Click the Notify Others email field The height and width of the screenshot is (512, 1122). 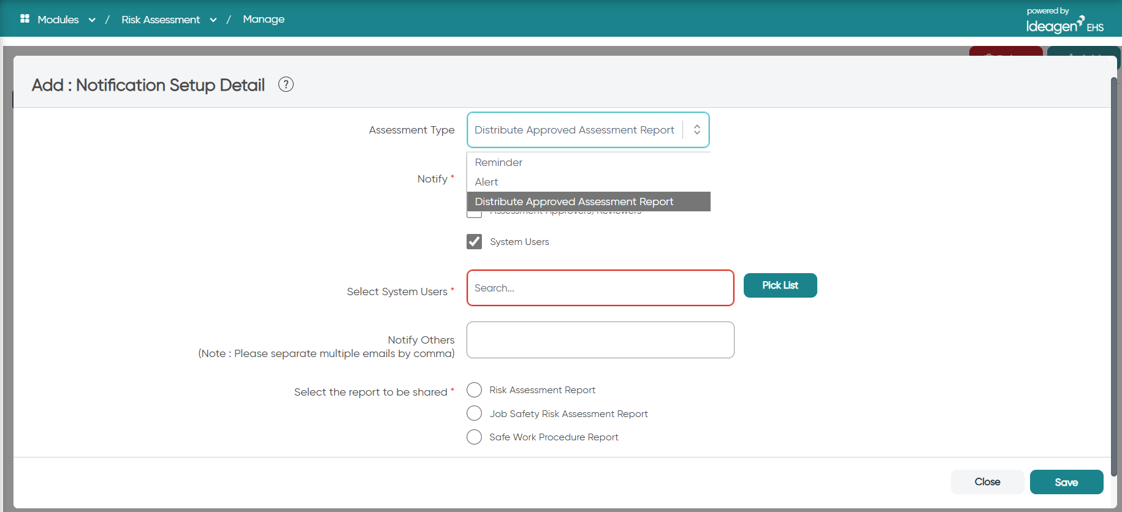tap(600, 340)
